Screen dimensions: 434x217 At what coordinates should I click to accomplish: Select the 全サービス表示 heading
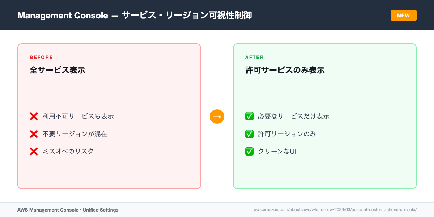click(57, 70)
